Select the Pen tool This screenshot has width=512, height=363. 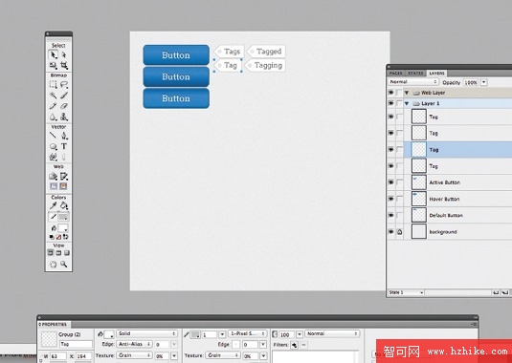point(64,136)
